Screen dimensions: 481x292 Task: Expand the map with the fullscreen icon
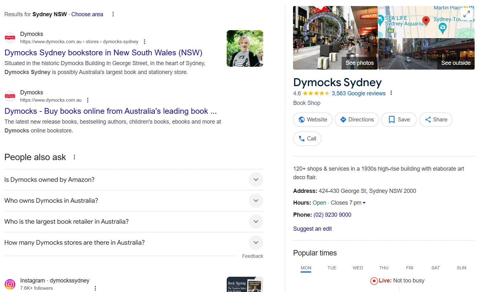pos(467,14)
